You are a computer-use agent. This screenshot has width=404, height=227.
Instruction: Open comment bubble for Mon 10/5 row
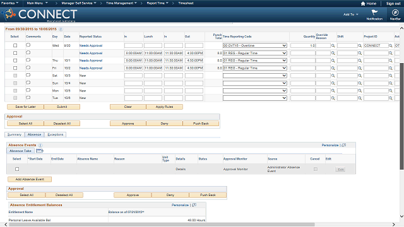[x=28, y=90]
